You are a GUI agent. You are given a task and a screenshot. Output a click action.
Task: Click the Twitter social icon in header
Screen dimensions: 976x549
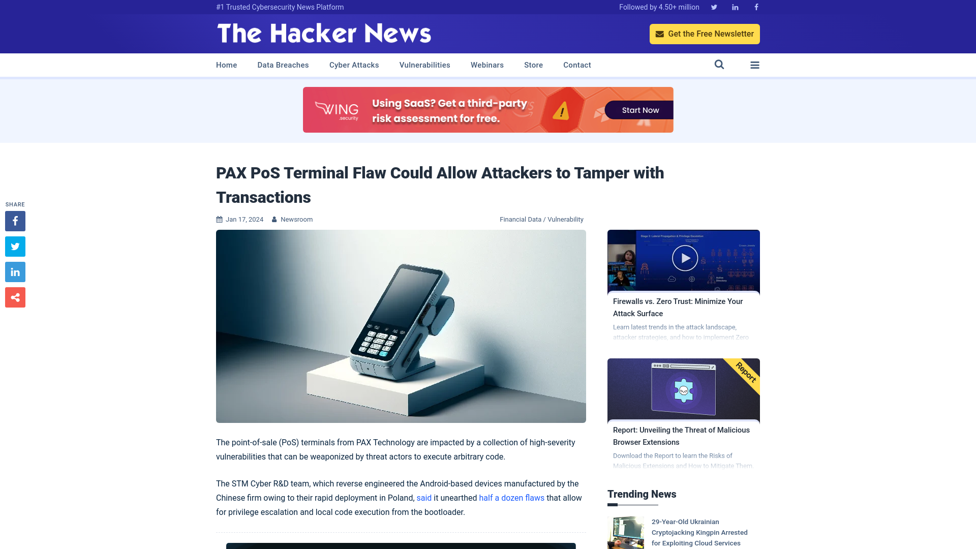tap(714, 7)
